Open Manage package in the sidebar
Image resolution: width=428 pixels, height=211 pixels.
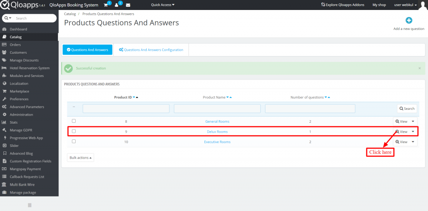click(x=23, y=193)
